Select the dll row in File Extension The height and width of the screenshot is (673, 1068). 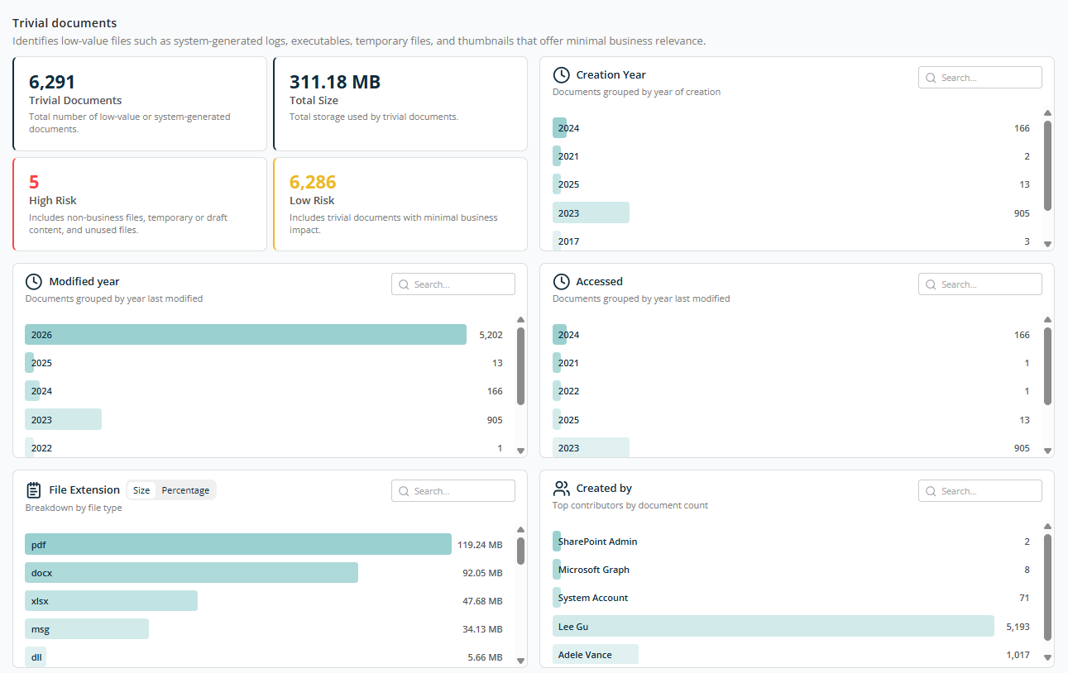(264, 657)
